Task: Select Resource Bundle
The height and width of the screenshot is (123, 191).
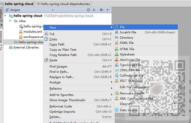Action: pyautogui.click(x=146, y=93)
